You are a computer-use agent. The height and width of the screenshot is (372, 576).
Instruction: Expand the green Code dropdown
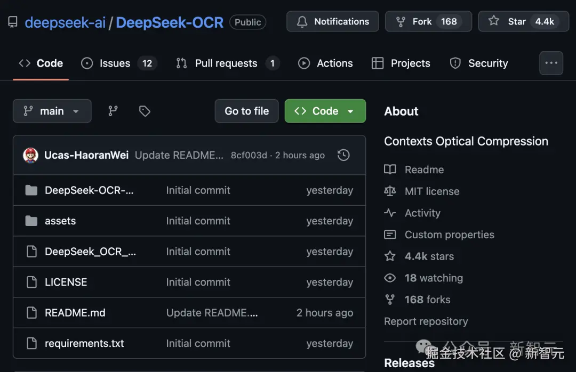pyautogui.click(x=325, y=111)
